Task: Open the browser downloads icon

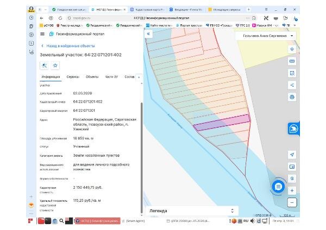Action: pyautogui.click(x=295, y=18)
